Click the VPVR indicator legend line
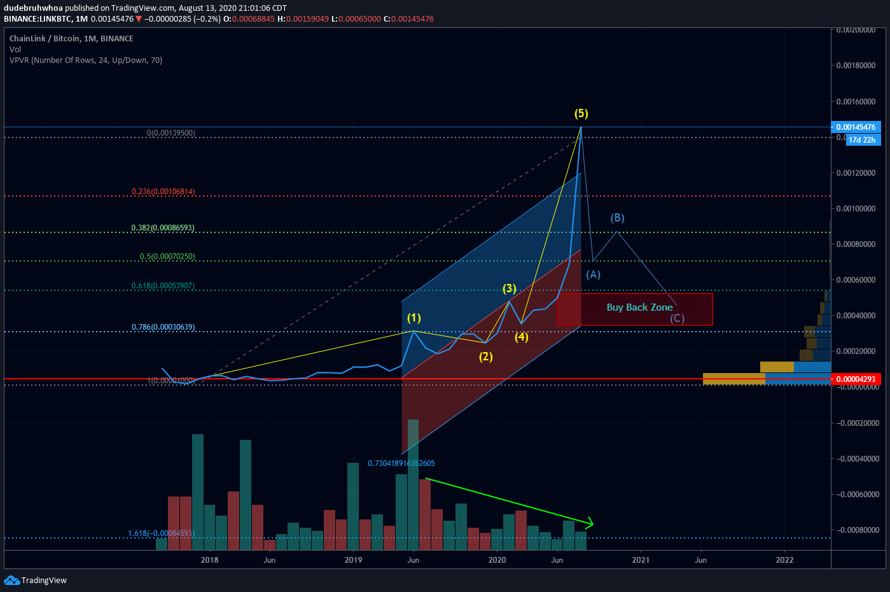Screen dimensions: 890x592 pyautogui.click(x=86, y=60)
